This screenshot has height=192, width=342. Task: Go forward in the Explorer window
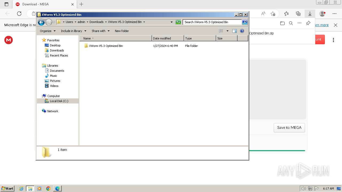[49, 22]
